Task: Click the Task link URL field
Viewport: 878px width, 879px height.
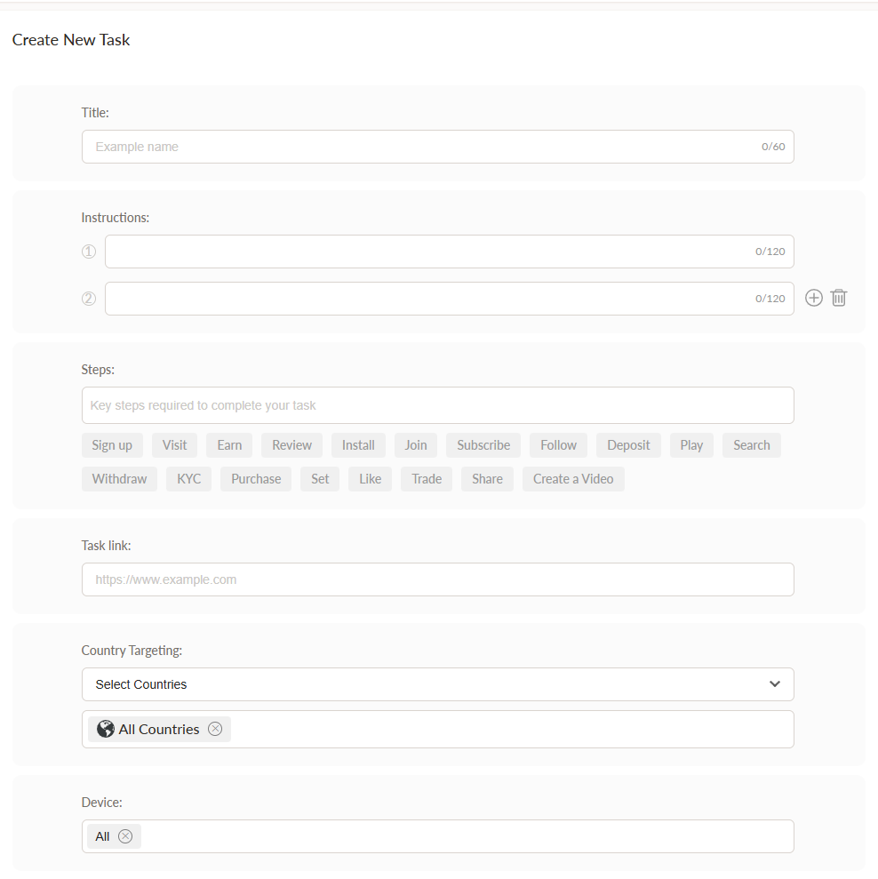Action: pyautogui.click(x=437, y=579)
